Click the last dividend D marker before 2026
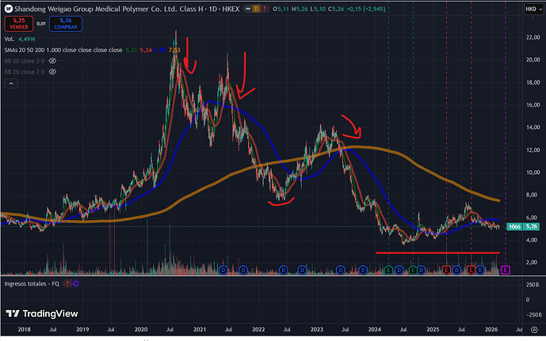 pyautogui.click(x=480, y=270)
